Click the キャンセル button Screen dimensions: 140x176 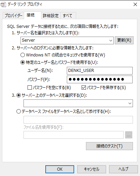pos(92,169)
